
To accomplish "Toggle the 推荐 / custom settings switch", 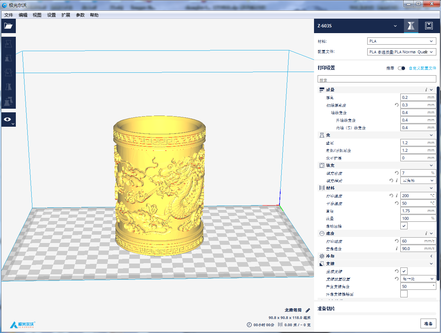I will 401,68.
